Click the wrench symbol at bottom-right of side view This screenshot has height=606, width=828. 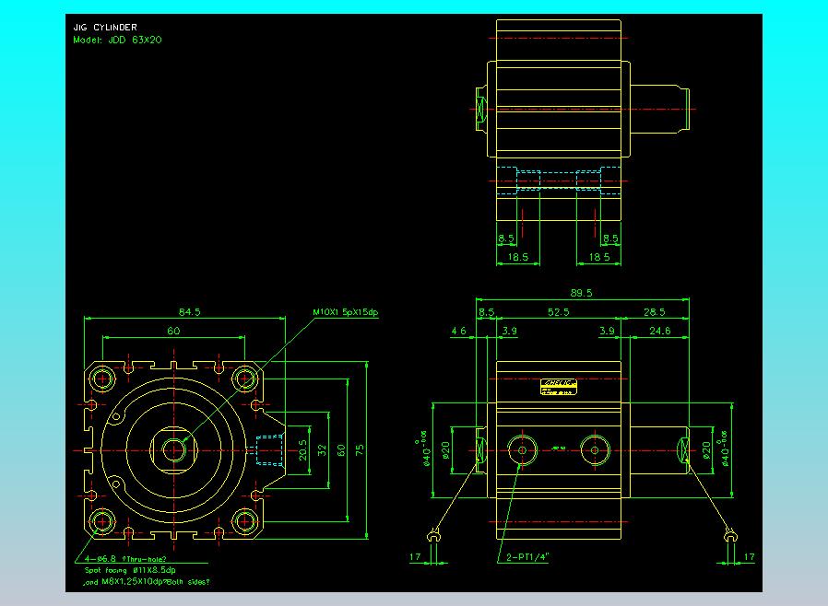point(729,535)
